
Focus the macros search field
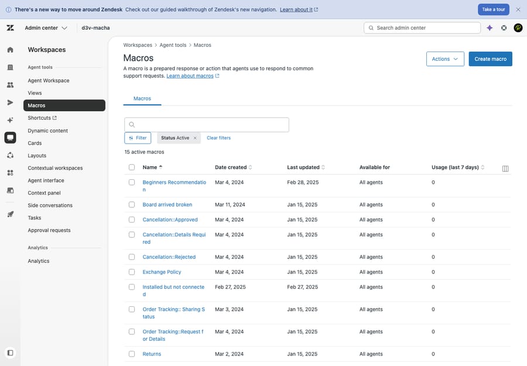tap(207, 125)
